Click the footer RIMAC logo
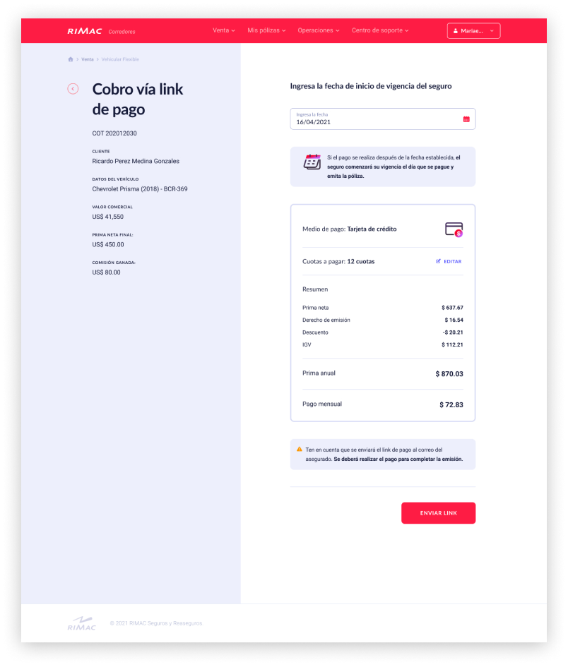568x667 pixels. [x=82, y=623]
